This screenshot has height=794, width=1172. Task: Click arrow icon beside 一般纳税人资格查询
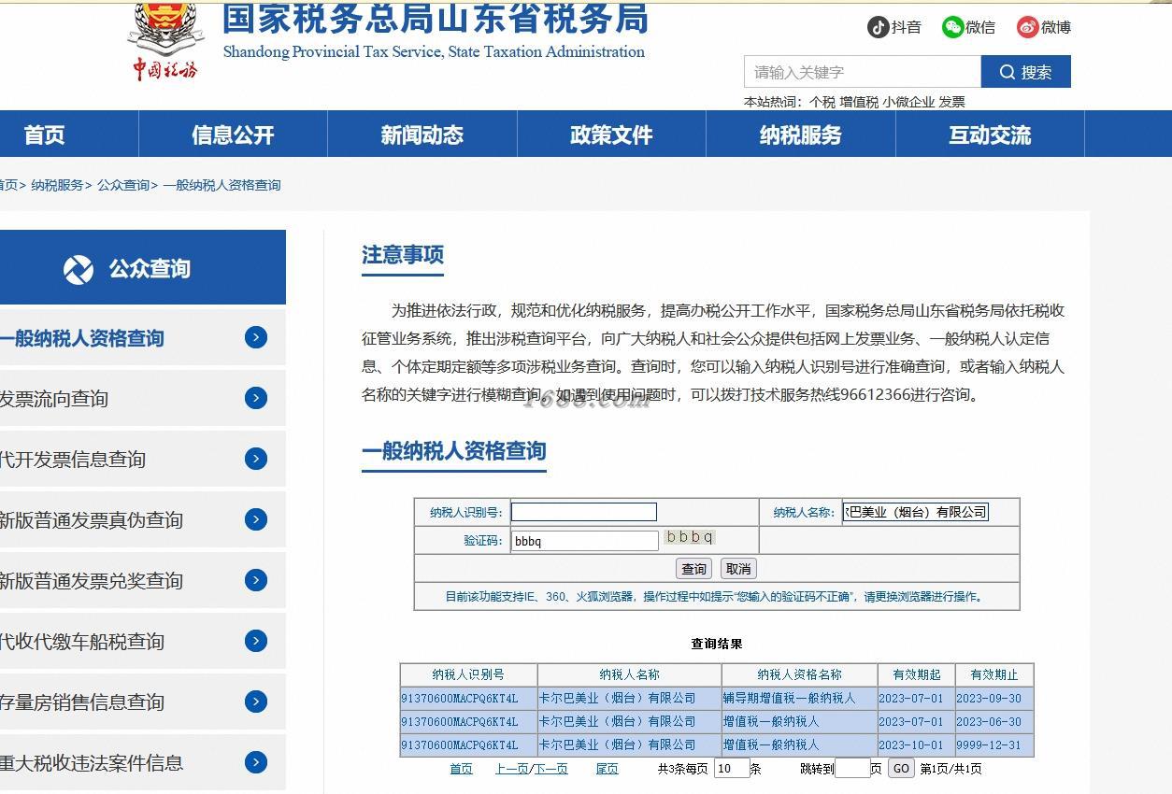point(256,337)
